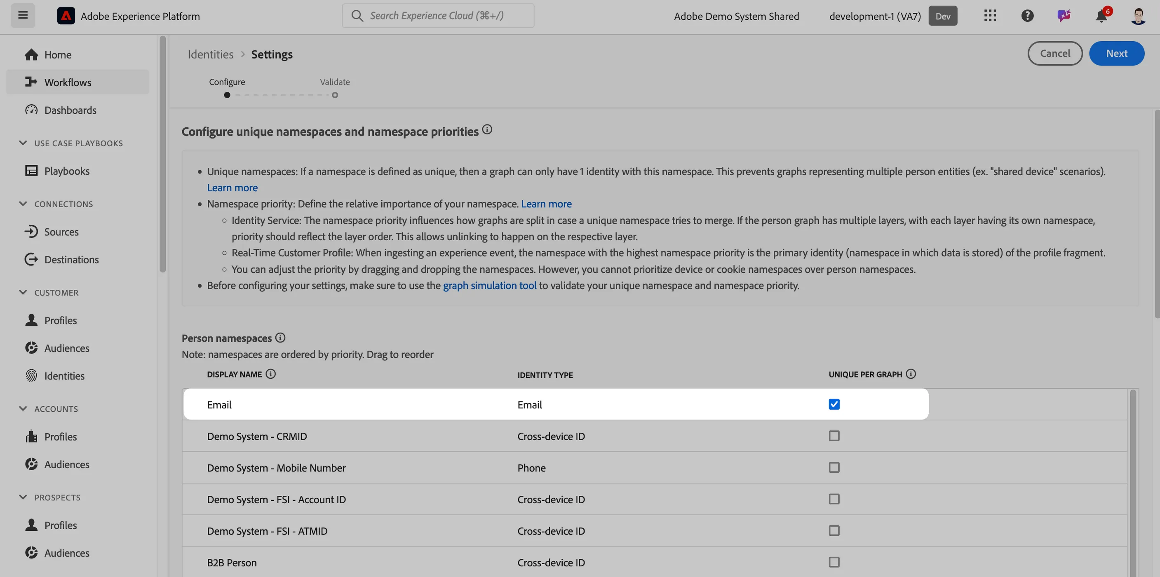Focus the Search Experience Cloud field

coord(438,16)
